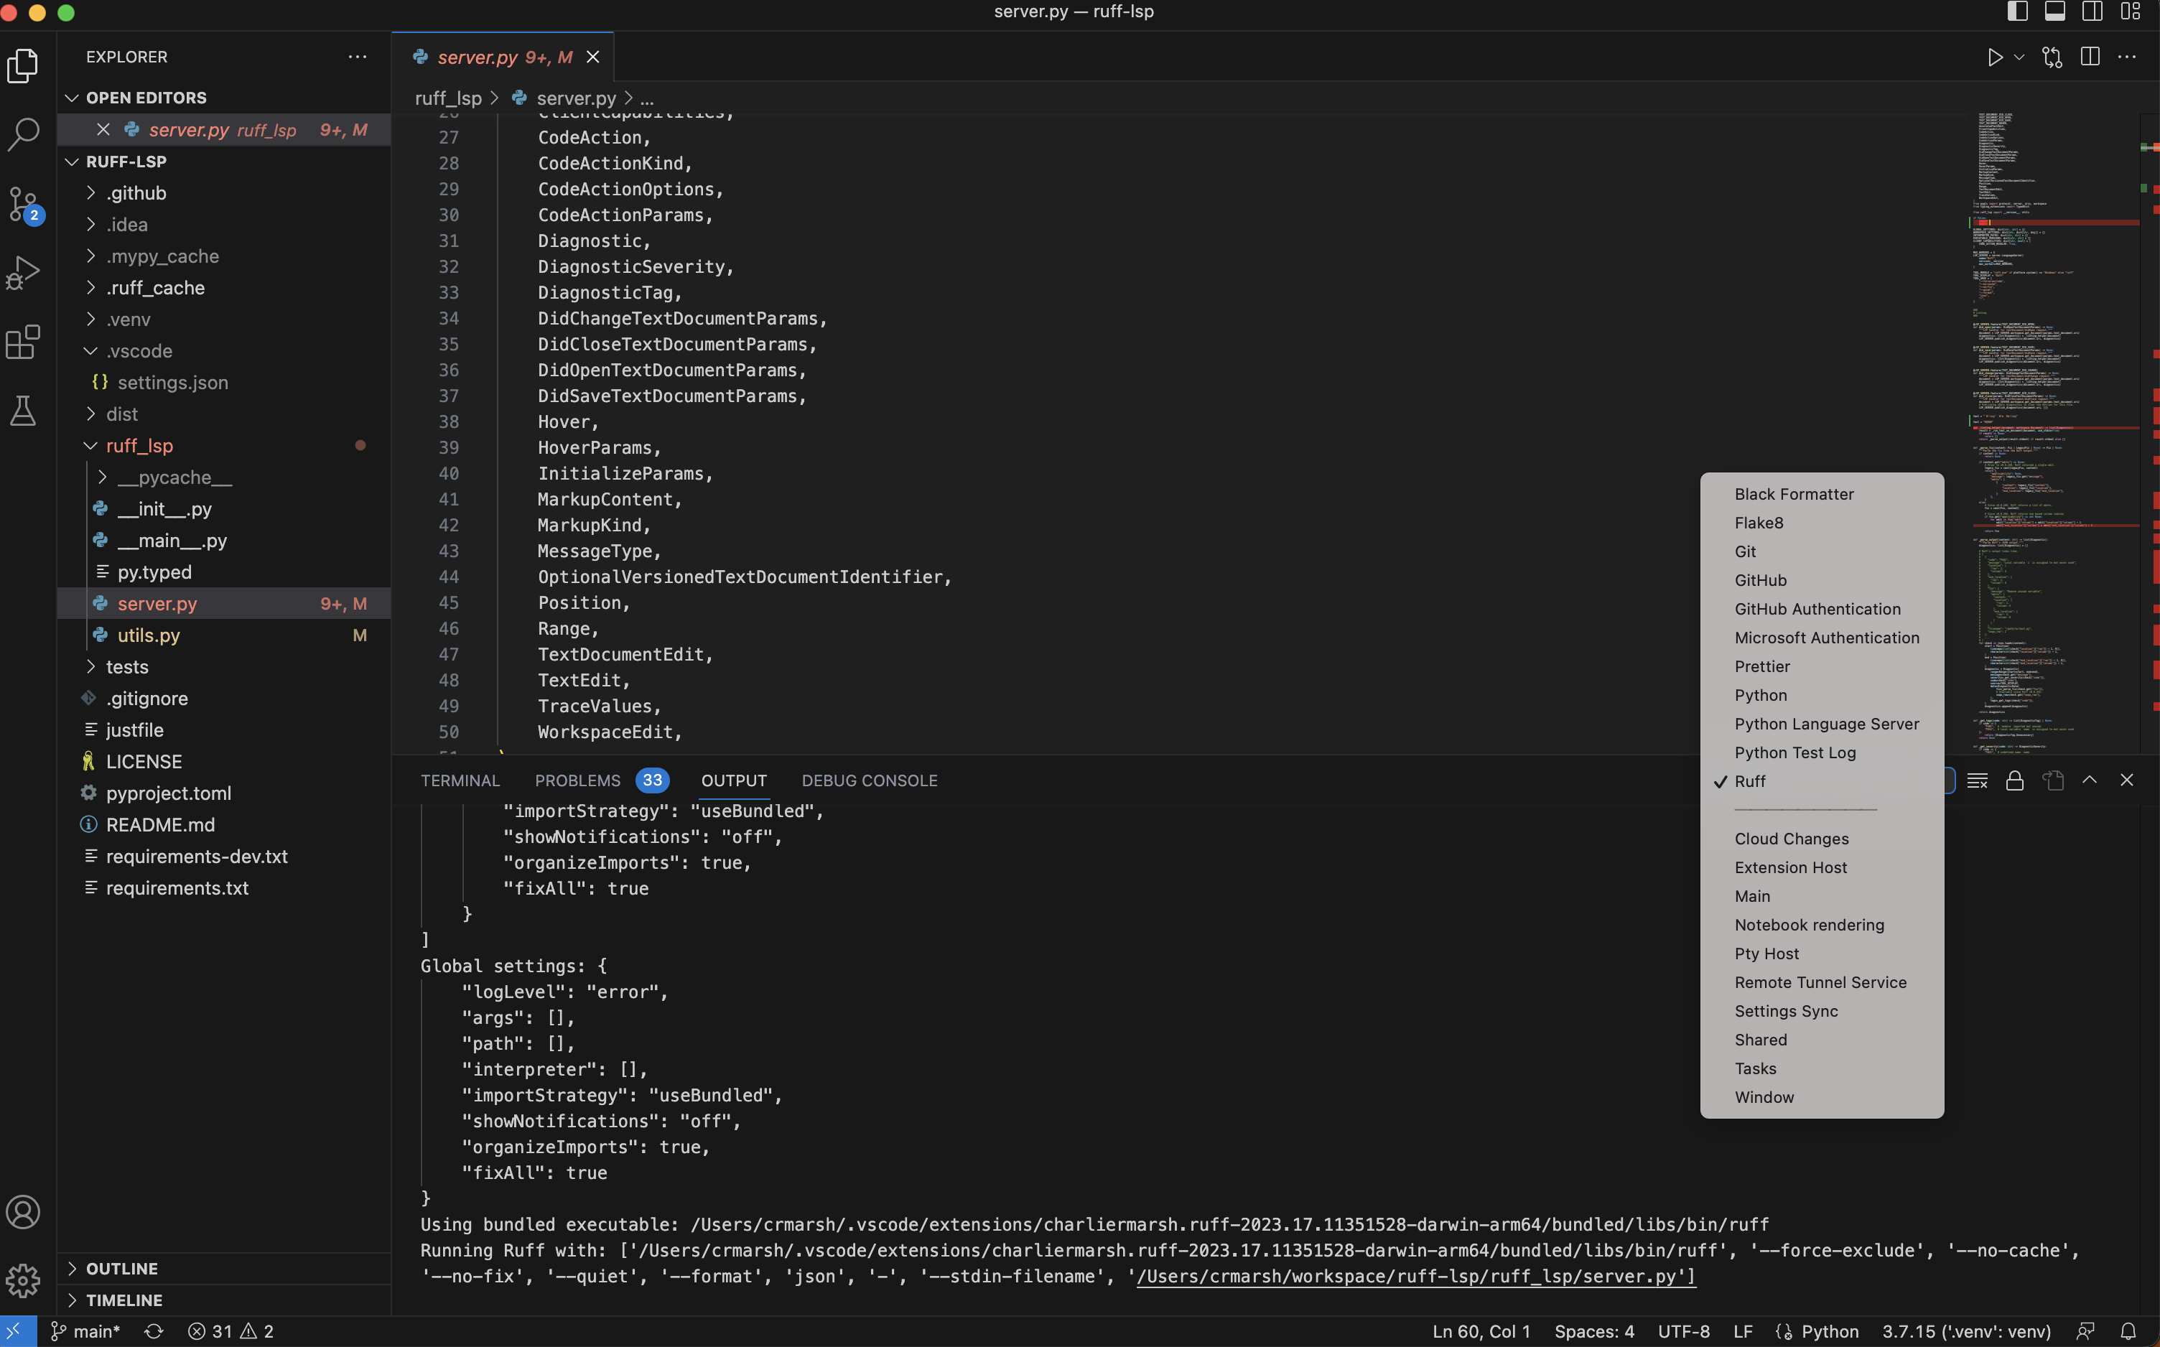The image size is (2160, 1347).
Task: Open the server.py link in output
Action: point(1412,1276)
